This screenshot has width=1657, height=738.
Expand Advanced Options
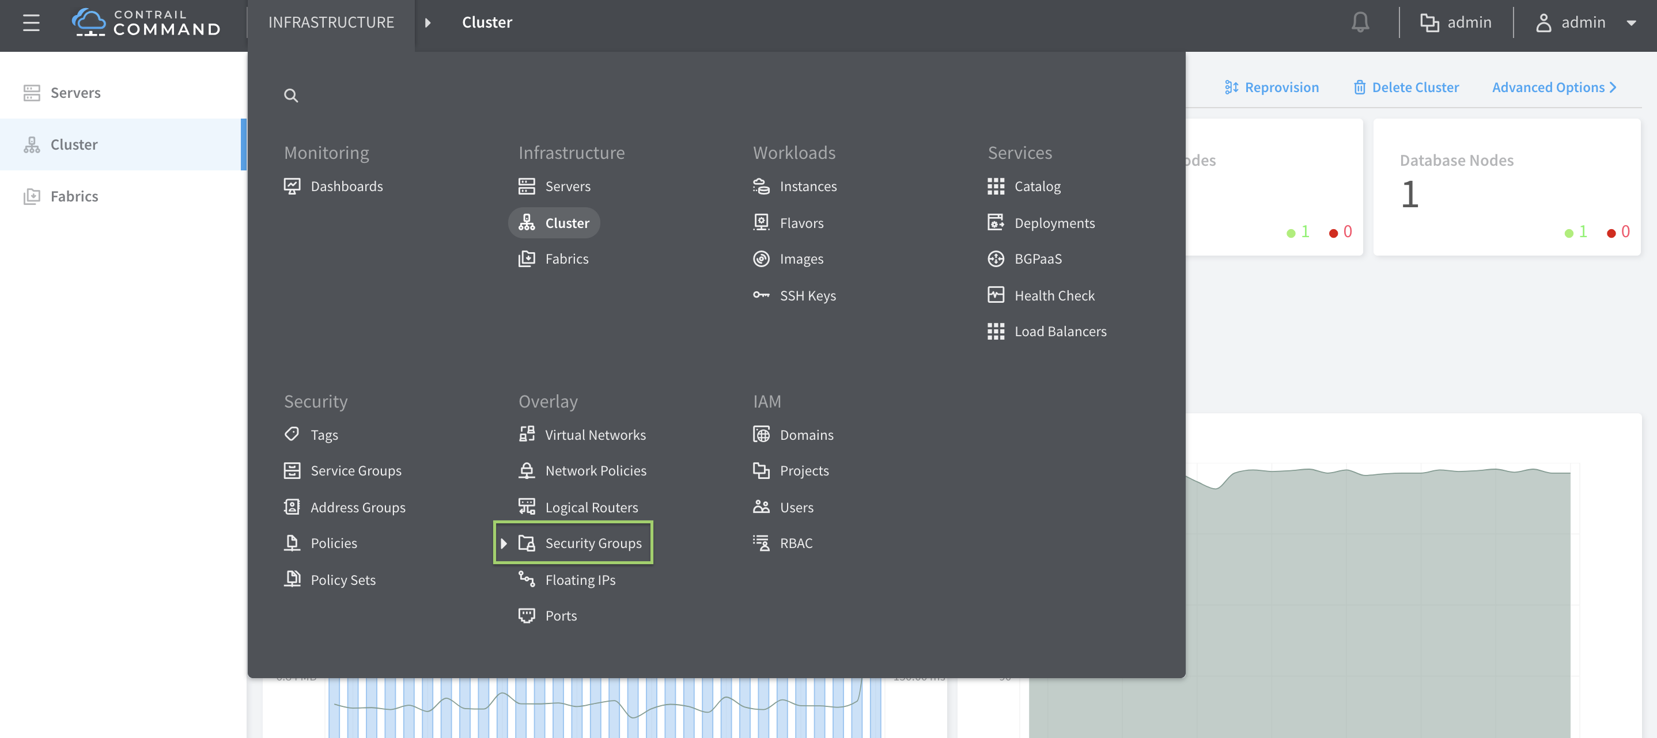click(1554, 88)
